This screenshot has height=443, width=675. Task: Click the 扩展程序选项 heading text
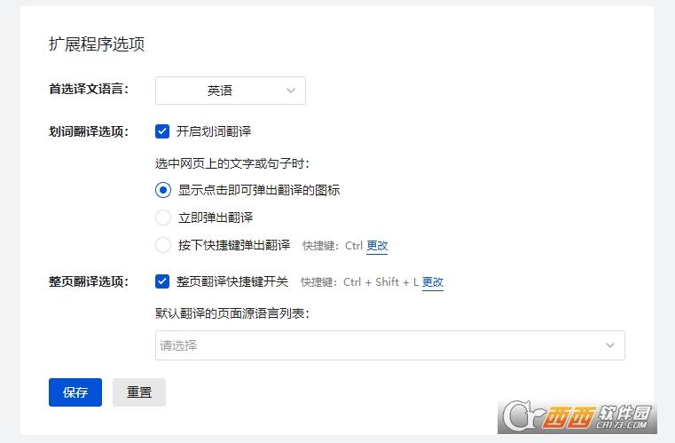pos(97,44)
